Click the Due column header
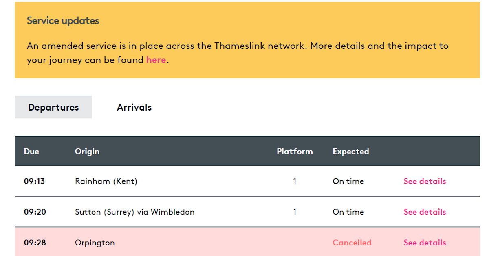Image resolution: width=489 pixels, height=256 pixels. coord(31,151)
